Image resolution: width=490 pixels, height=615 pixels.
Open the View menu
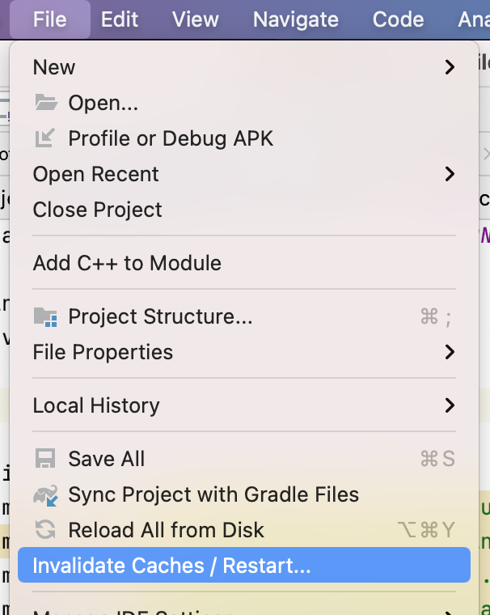click(x=196, y=19)
